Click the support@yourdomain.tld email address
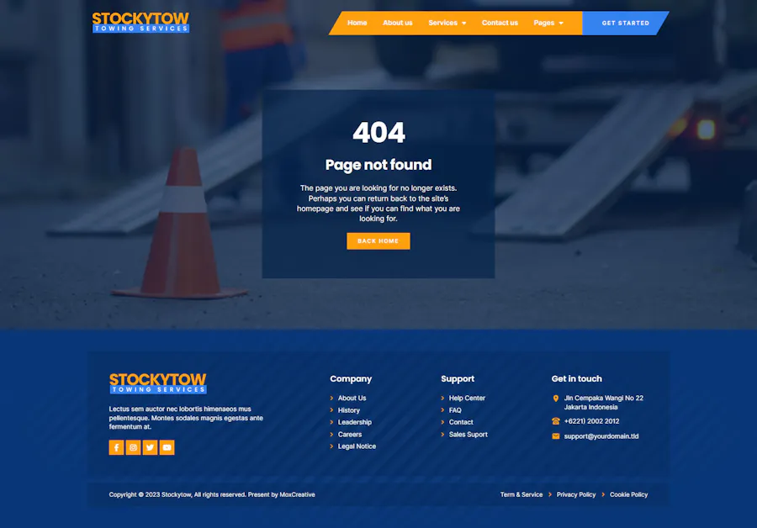 tap(601, 436)
